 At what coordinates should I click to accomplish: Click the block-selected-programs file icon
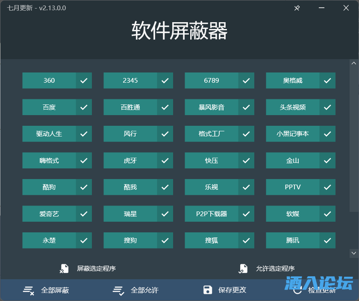(64, 269)
